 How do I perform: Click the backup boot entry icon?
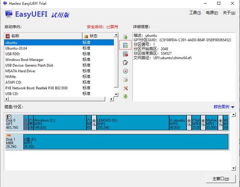pos(126,80)
